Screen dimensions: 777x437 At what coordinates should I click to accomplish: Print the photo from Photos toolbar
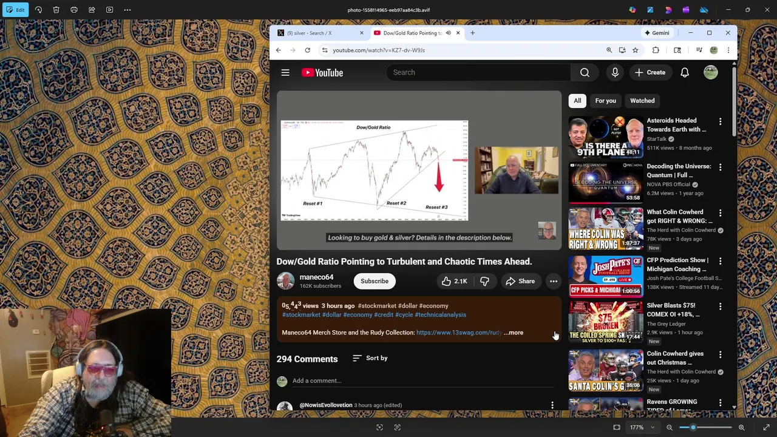[74, 10]
